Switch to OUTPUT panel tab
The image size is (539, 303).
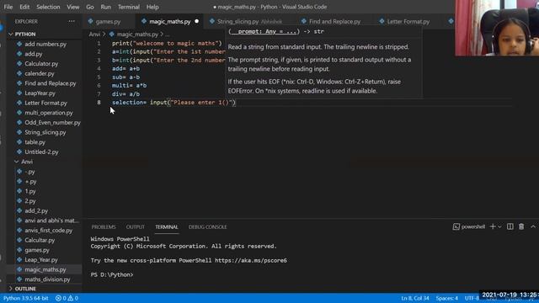[135, 226]
